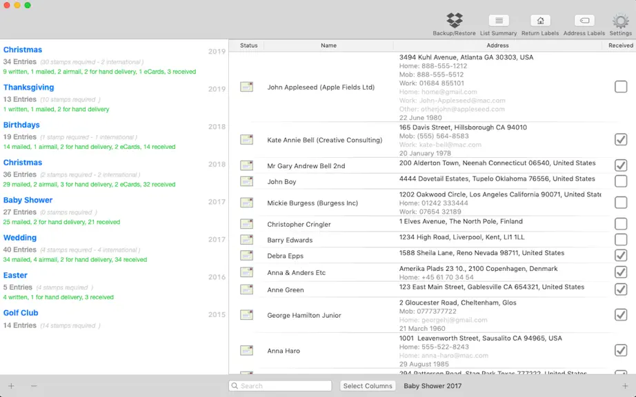636x397 pixels.
Task: Open the Settings gear icon
Action: [x=621, y=21]
